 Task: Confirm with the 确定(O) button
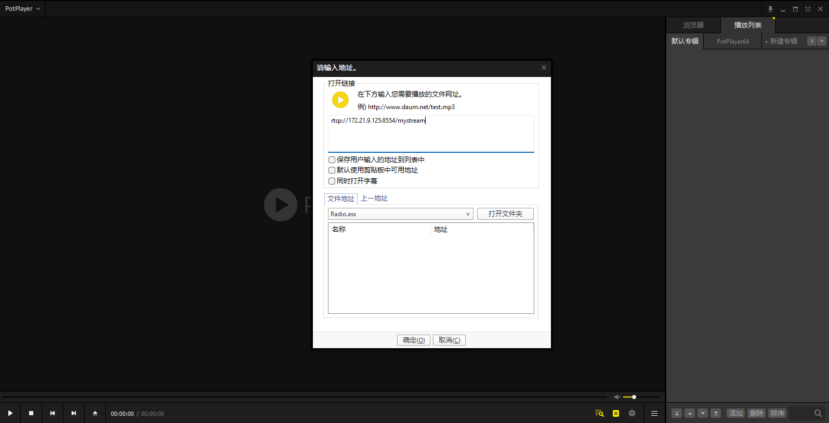click(x=414, y=340)
